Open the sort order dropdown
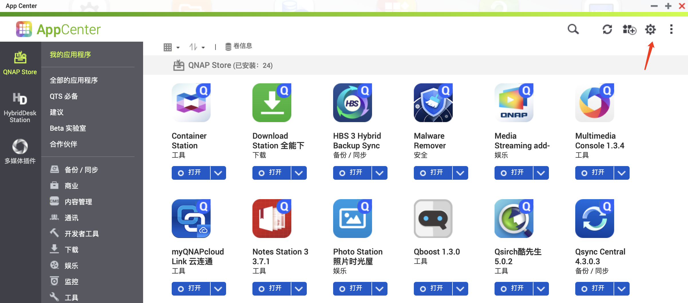Screen dimensions: 688x303 (x=197, y=47)
